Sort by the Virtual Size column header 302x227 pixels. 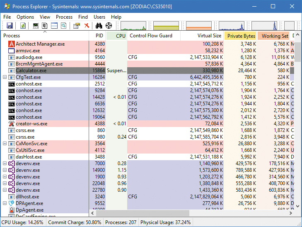(x=209, y=36)
